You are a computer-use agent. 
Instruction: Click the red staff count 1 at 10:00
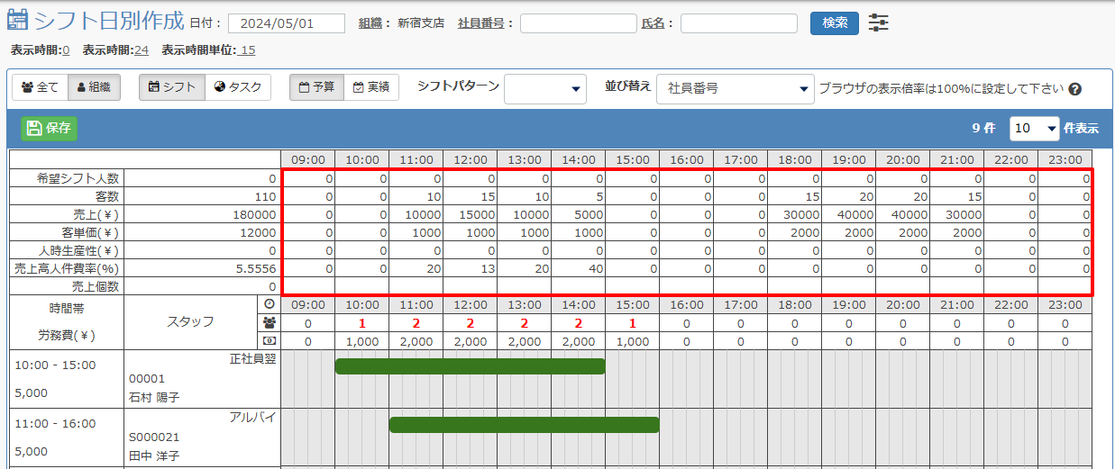(361, 323)
